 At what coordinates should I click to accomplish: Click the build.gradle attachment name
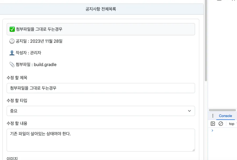(45, 64)
